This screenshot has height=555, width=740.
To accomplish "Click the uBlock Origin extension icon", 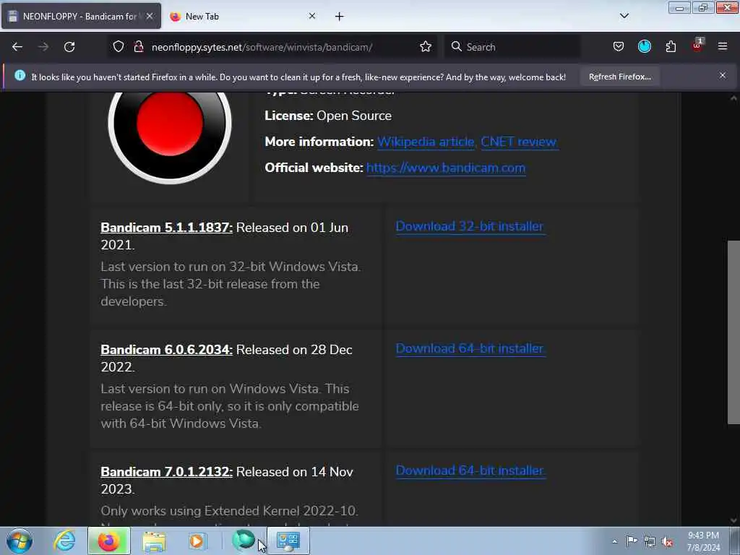I will [697, 46].
